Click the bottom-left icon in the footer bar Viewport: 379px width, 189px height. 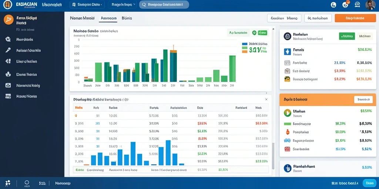[x=8, y=183]
